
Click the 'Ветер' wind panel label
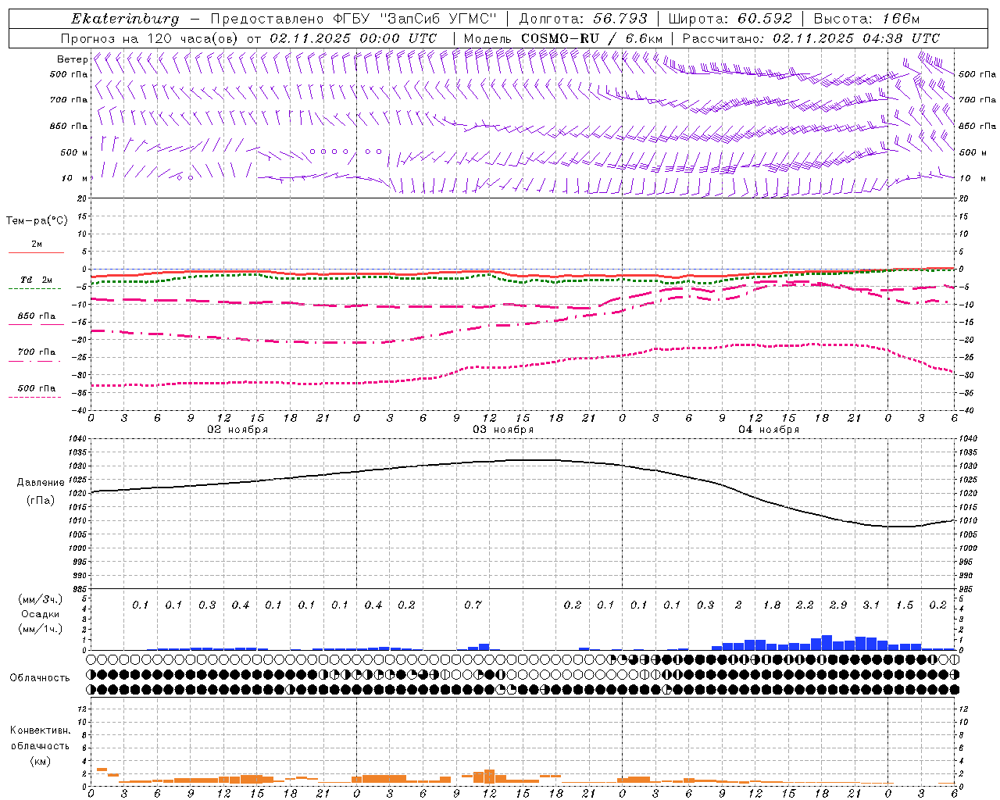[x=72, y=59]
